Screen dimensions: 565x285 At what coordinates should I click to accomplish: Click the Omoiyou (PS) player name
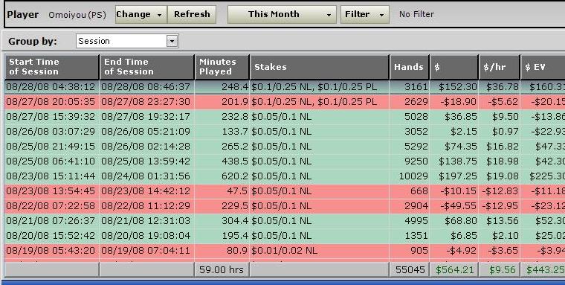[x=77, y=15]
